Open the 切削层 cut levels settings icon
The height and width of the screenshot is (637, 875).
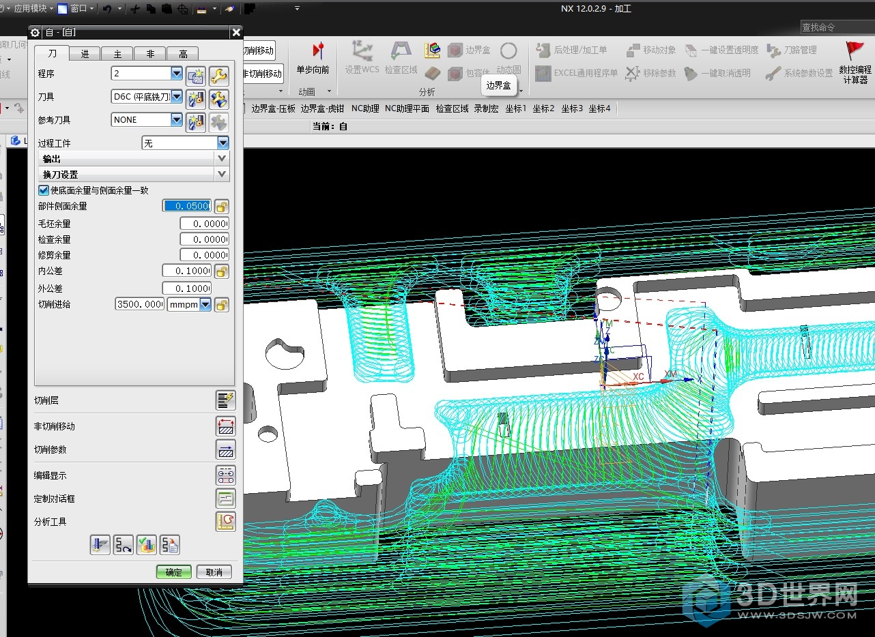point(225,400)
